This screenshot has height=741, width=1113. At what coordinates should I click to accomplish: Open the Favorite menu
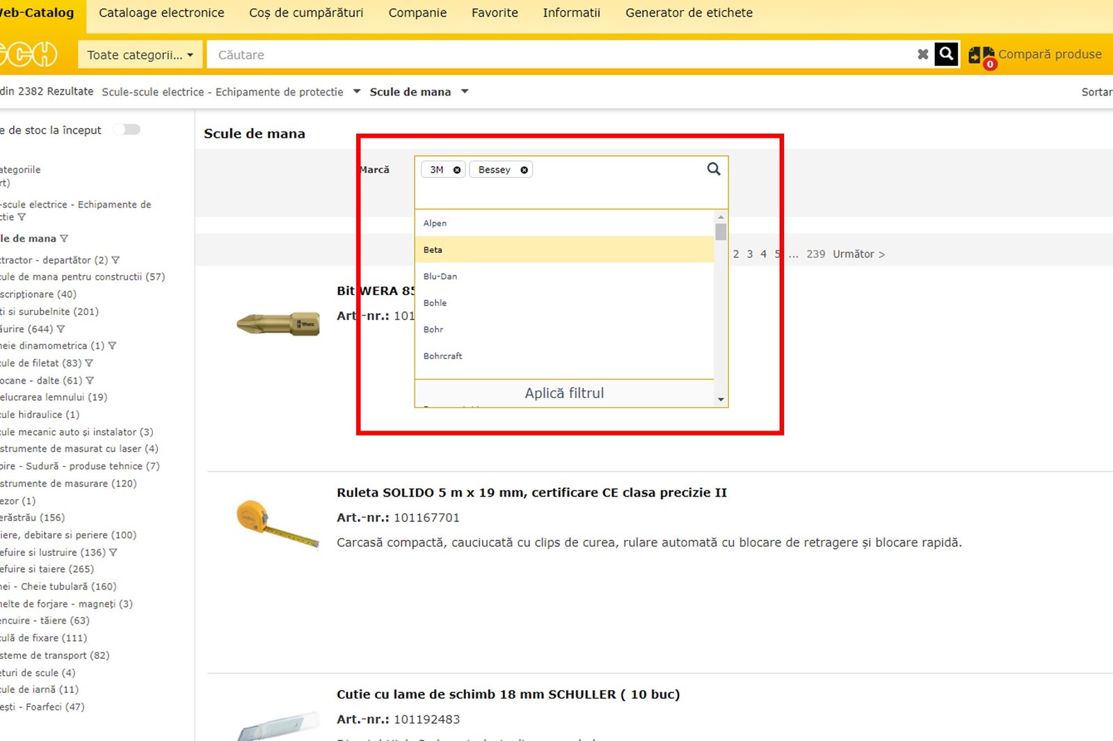[x=495, y=13]
